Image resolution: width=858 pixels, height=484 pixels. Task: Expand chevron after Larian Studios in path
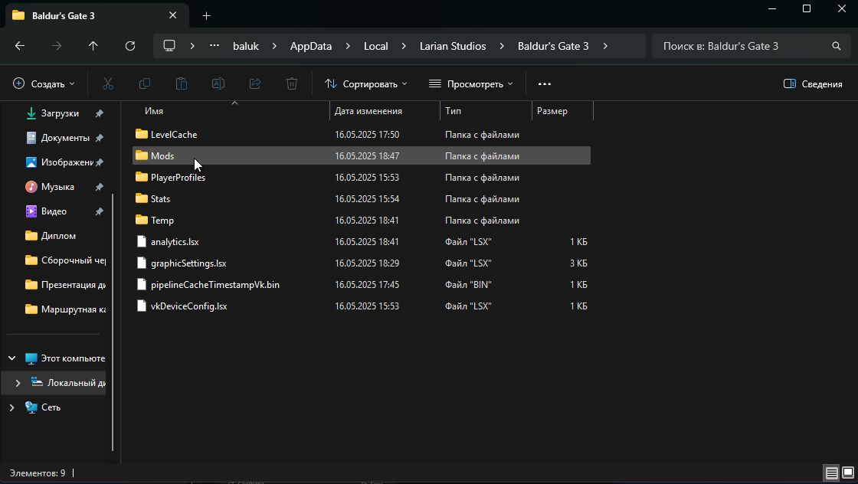(502, 46)
